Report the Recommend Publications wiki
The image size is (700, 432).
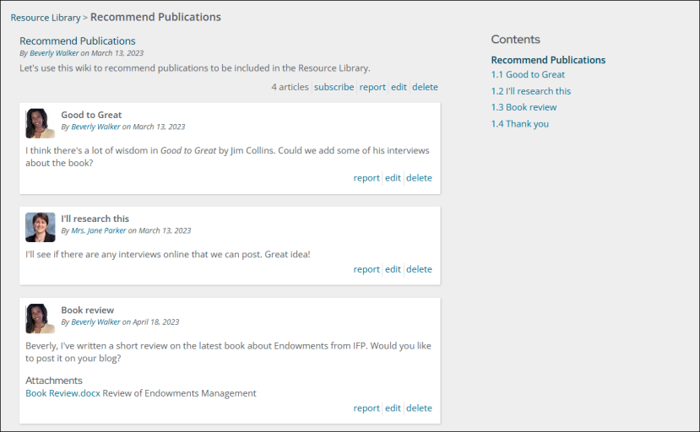click(x=372, y=87)
